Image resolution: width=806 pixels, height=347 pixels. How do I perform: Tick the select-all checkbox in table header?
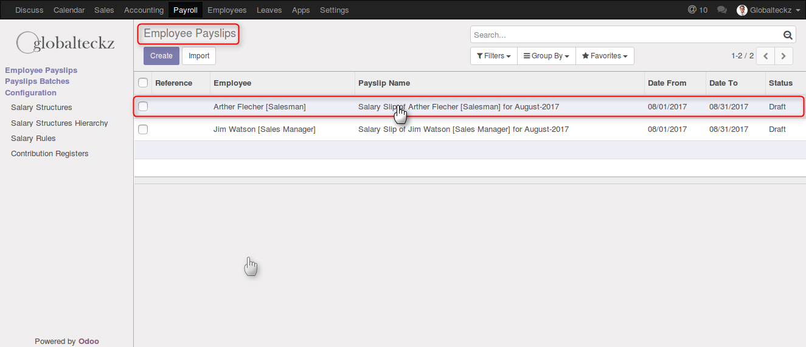click(143, 83)
